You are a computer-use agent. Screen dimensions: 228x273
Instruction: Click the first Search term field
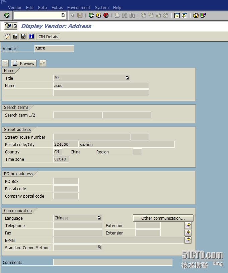[77, 115]
